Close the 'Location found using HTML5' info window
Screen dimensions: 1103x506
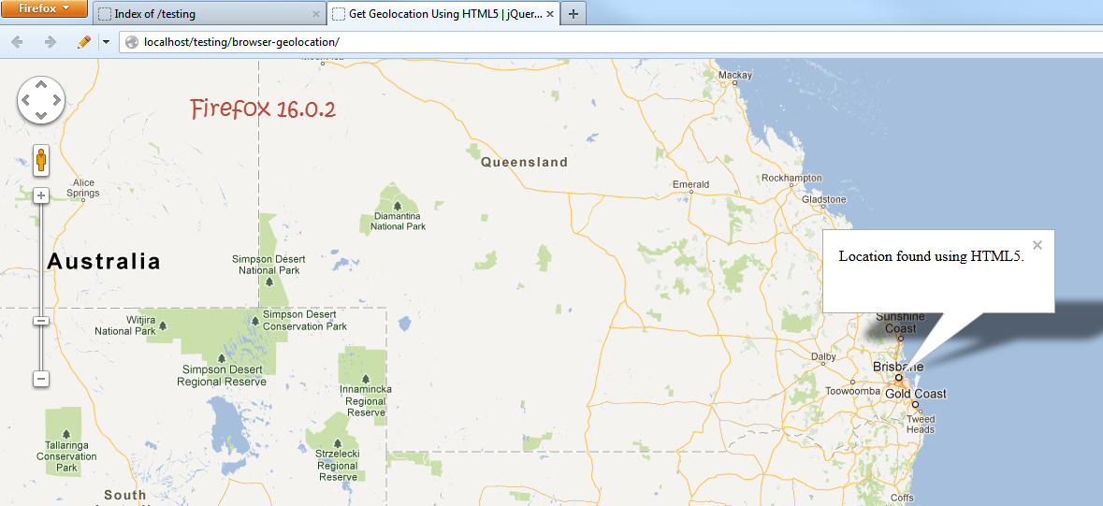click(x=1037, y=245)
